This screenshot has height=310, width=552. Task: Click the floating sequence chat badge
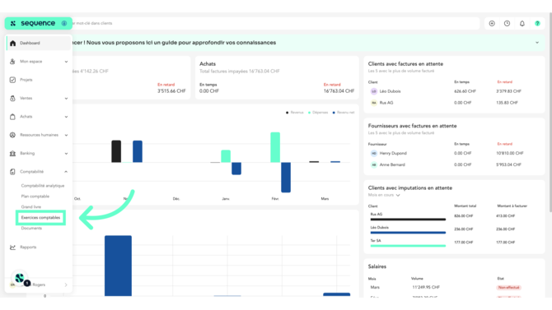[x=20, y=279]
